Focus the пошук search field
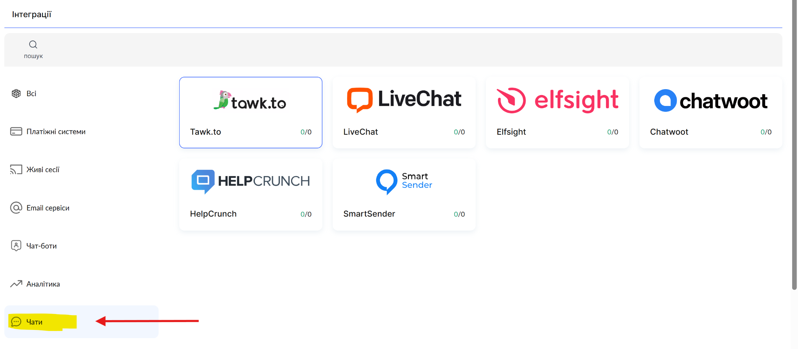Viewport: 798px width, 349px height. [393, 50]
